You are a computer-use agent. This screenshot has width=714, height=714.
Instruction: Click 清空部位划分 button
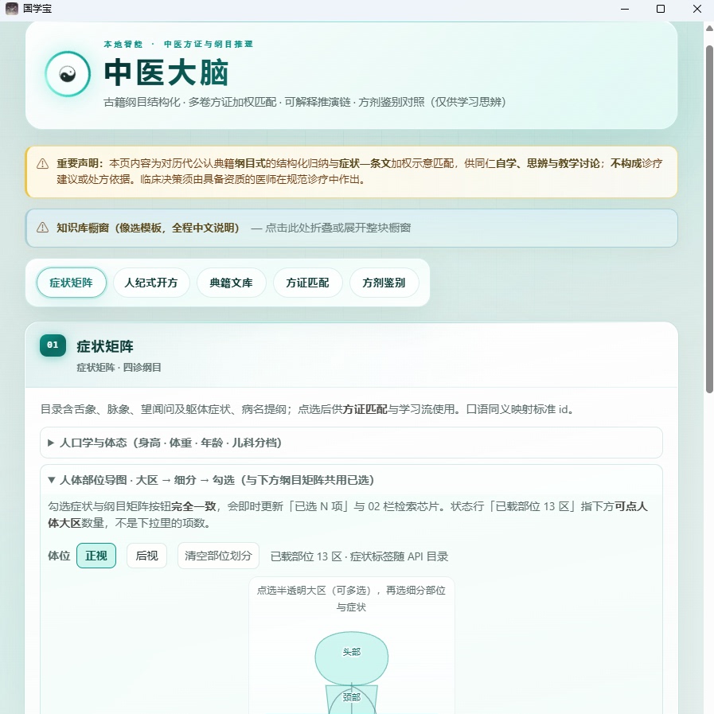pyautogui.click(x=218, y=556)
